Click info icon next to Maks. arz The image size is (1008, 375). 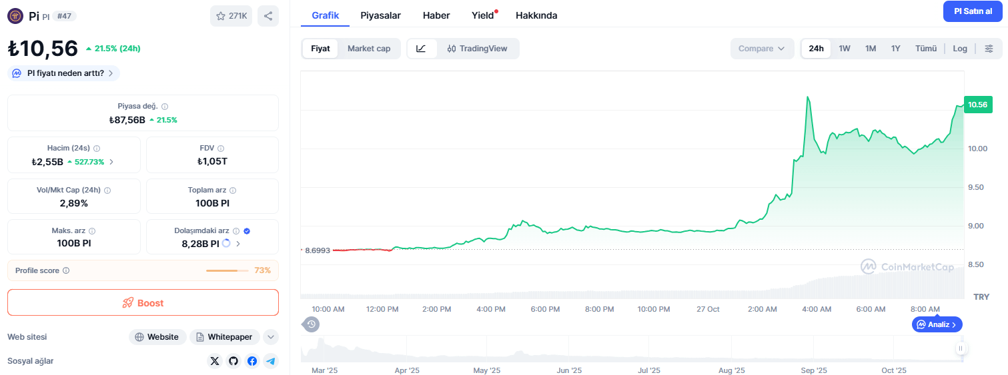pos(92,230)
